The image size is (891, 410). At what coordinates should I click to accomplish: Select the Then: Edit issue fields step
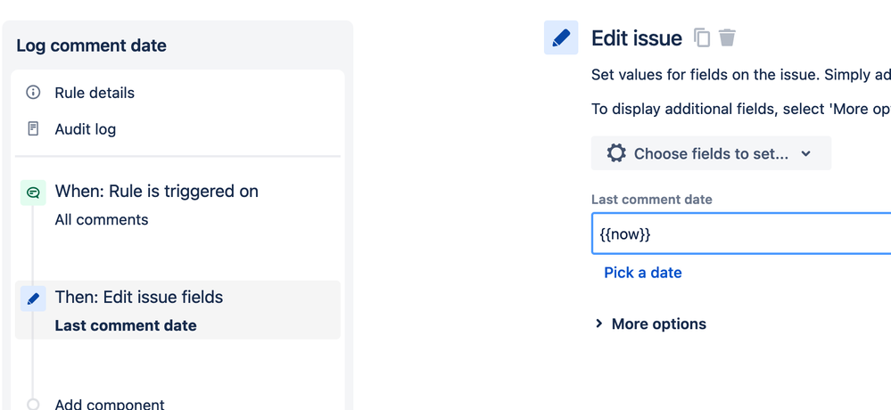[x=139, y=298]
